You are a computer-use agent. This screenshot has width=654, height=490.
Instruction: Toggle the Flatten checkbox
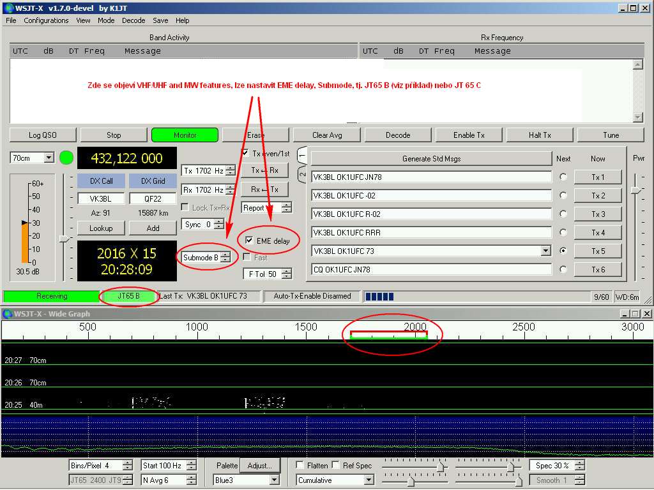(300, 464)
